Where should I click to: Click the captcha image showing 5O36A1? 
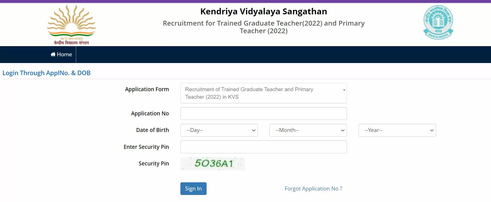[213, 163]
